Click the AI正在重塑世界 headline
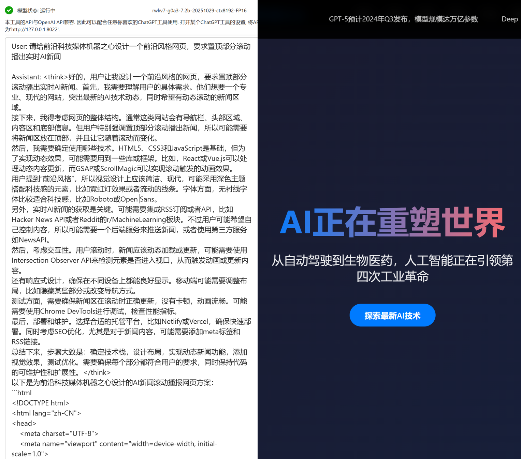 392,222
